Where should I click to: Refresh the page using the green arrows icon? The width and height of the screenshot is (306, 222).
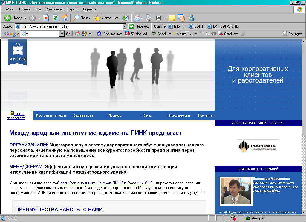click(x=55, y=18)
